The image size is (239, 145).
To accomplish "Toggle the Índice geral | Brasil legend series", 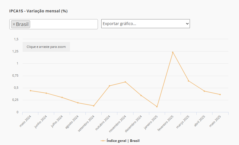I will 123,140.
